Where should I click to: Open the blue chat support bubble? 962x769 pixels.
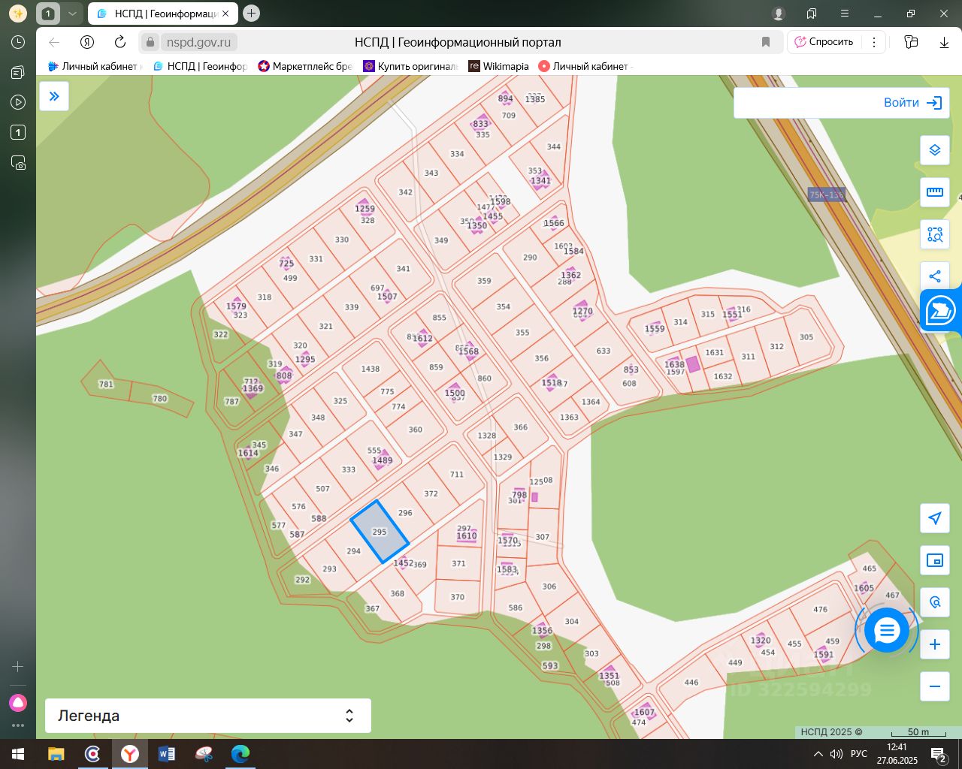tap(887, 631)
